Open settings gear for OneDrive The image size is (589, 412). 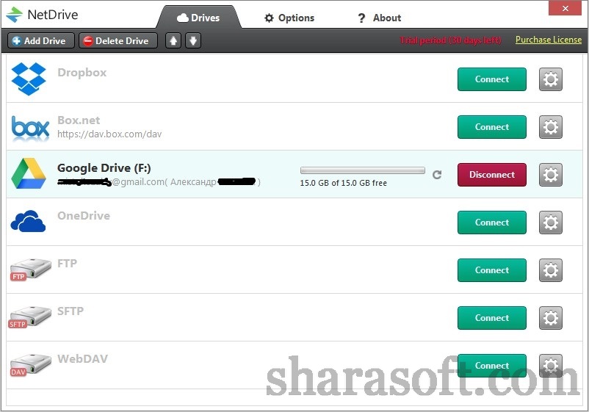tap(550, 223)
